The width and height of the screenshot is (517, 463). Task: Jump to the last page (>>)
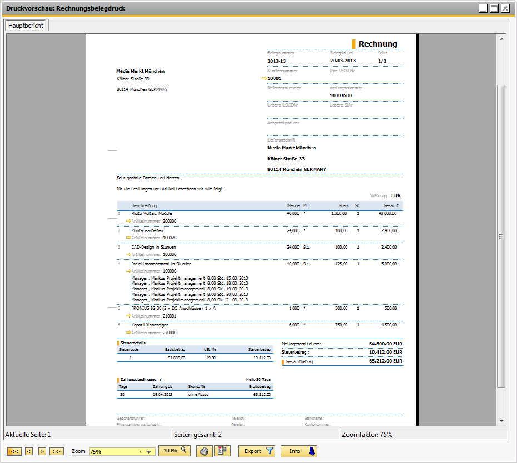(x=56, y=451)
